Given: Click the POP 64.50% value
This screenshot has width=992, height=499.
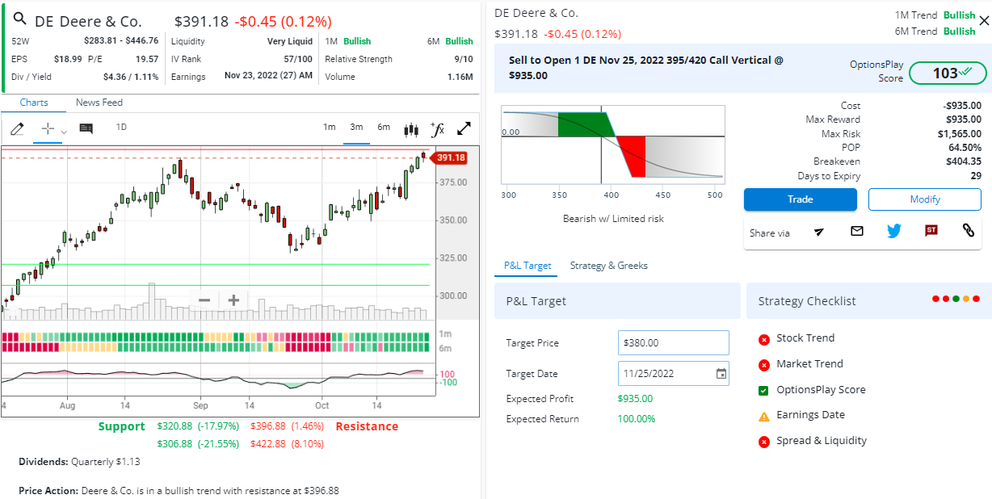Looking at the screenshot, I should tap(965, 148).
